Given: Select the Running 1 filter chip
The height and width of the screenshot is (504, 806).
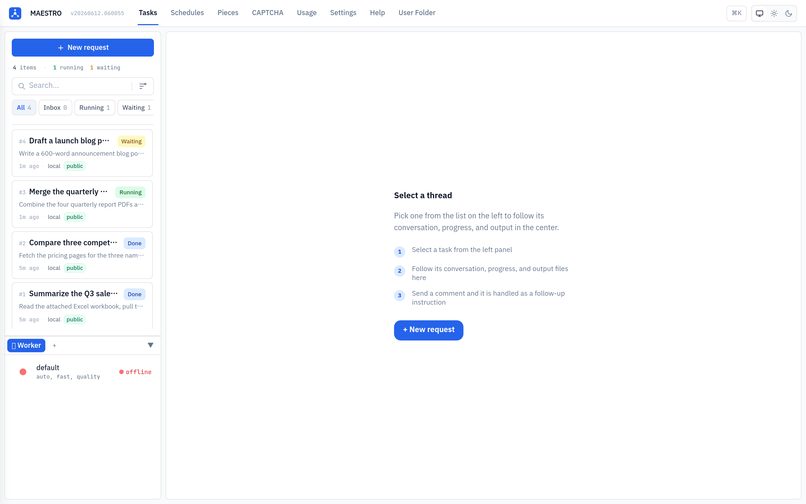Looking at the screenshot, I should click(x=95, y=108).
